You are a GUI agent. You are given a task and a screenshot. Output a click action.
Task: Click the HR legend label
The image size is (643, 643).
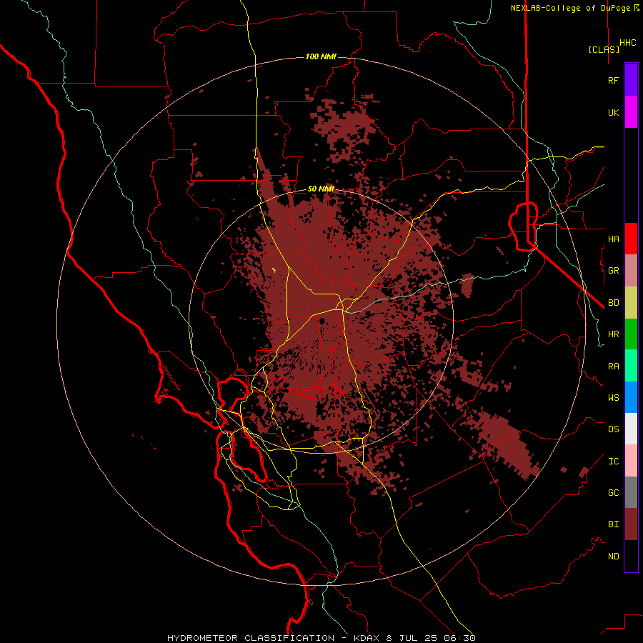click(x=613, y=334)
